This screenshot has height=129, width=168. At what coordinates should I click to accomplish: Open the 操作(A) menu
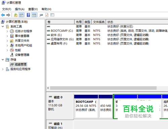point(19,9)
